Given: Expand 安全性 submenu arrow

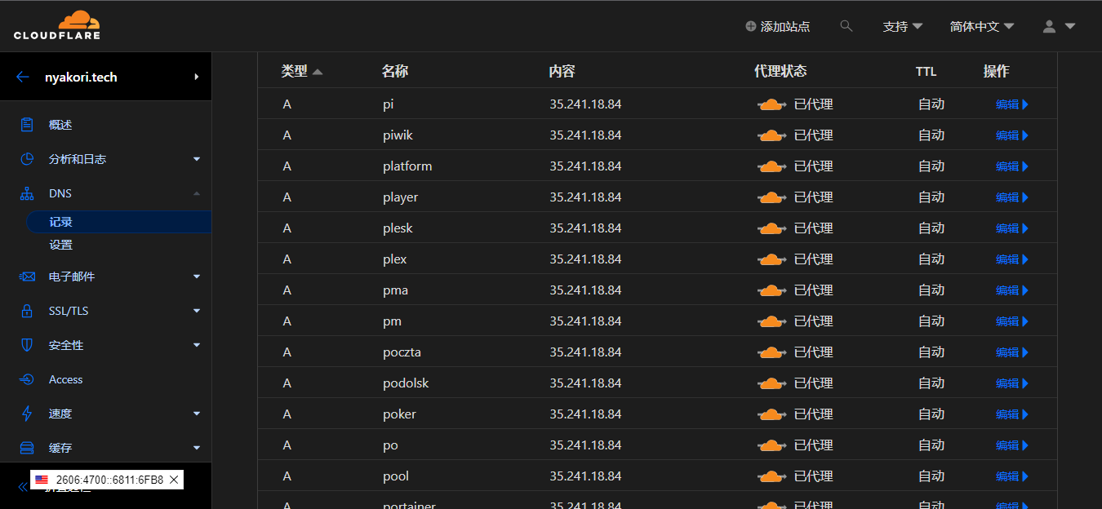Looking at the screenshot, I should click(x=197, y=345).
